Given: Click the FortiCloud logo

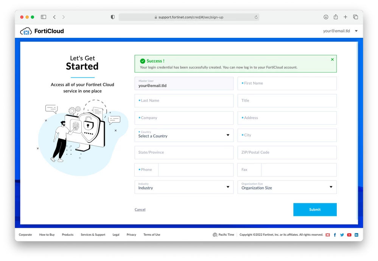Looking at the screenshot, I should point(42,31).
